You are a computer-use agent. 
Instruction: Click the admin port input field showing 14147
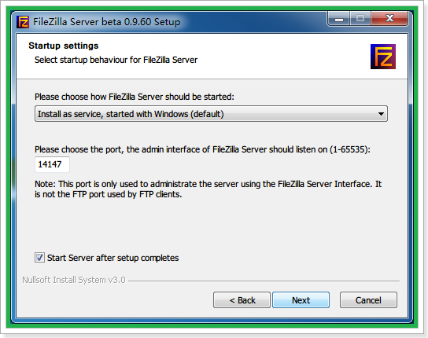pyautogui.click(x=52, y=164)
